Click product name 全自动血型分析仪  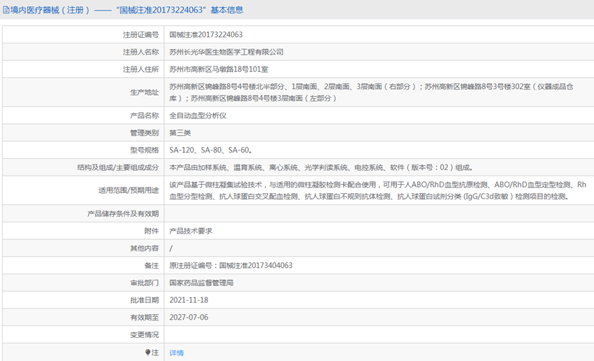pyautogui.click(x=198, y=115)
